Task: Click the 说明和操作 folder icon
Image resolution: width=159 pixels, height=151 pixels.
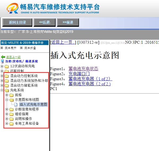Action: point(11,119)
